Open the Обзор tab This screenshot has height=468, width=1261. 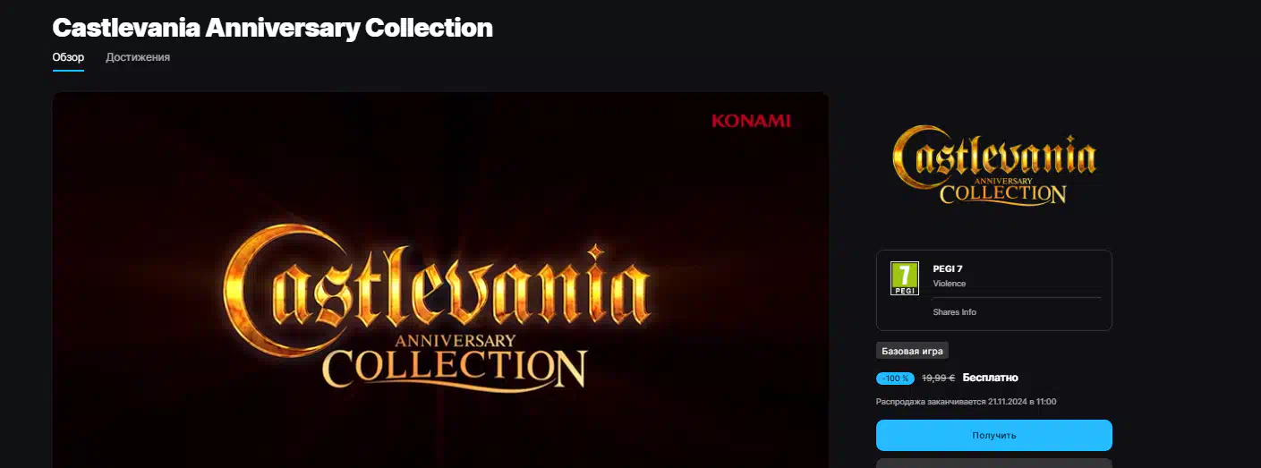(68, 57)
